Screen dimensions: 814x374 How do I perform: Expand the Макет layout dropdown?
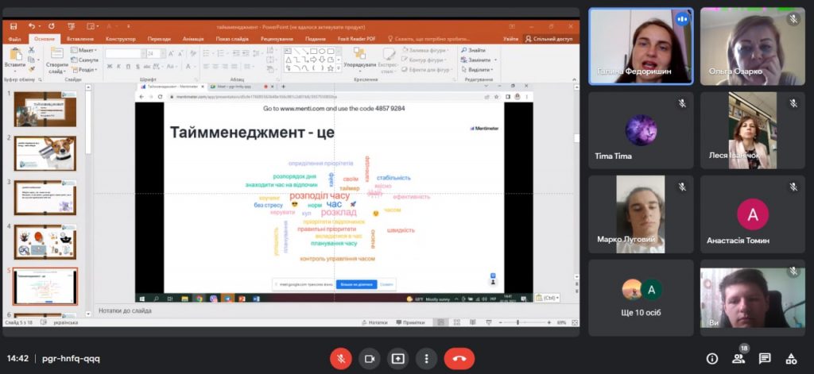pos(86,50)
